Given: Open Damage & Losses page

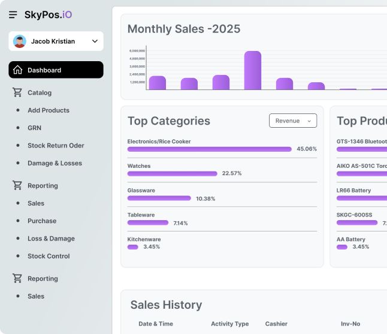Looking at the screenshot, I should (x=55, y=163).
